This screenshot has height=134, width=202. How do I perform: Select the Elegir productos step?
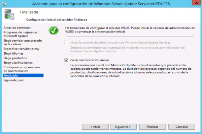point(15,58)
